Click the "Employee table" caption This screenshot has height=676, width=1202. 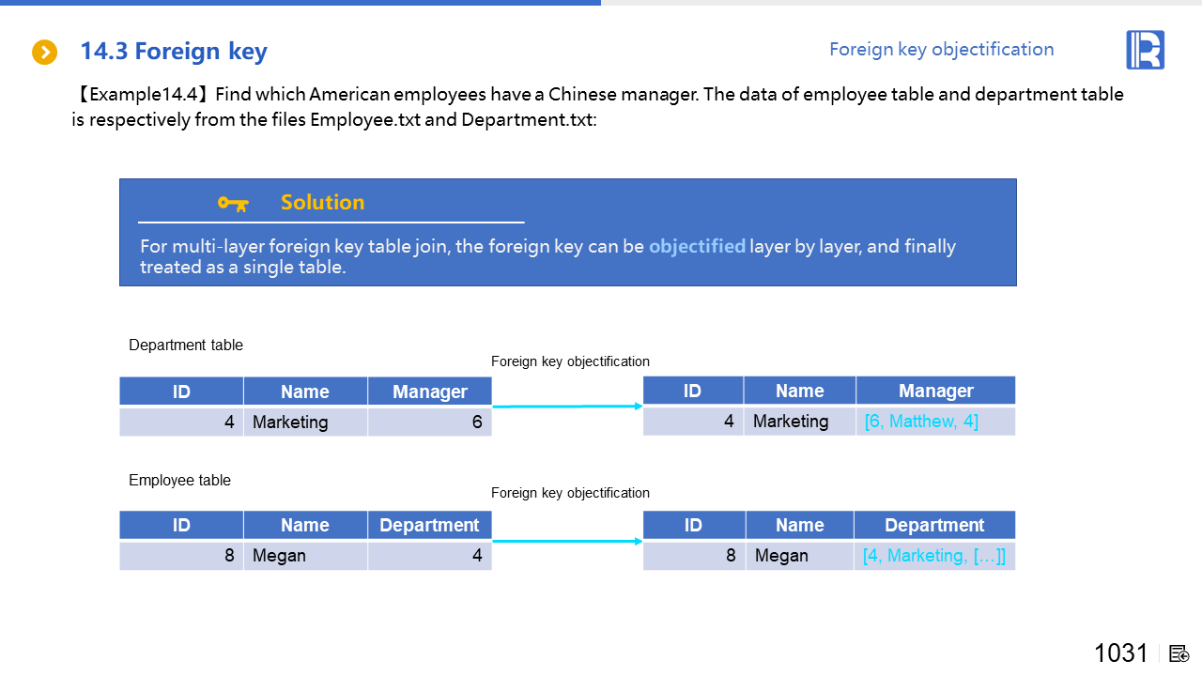click(x=179, y=481)
